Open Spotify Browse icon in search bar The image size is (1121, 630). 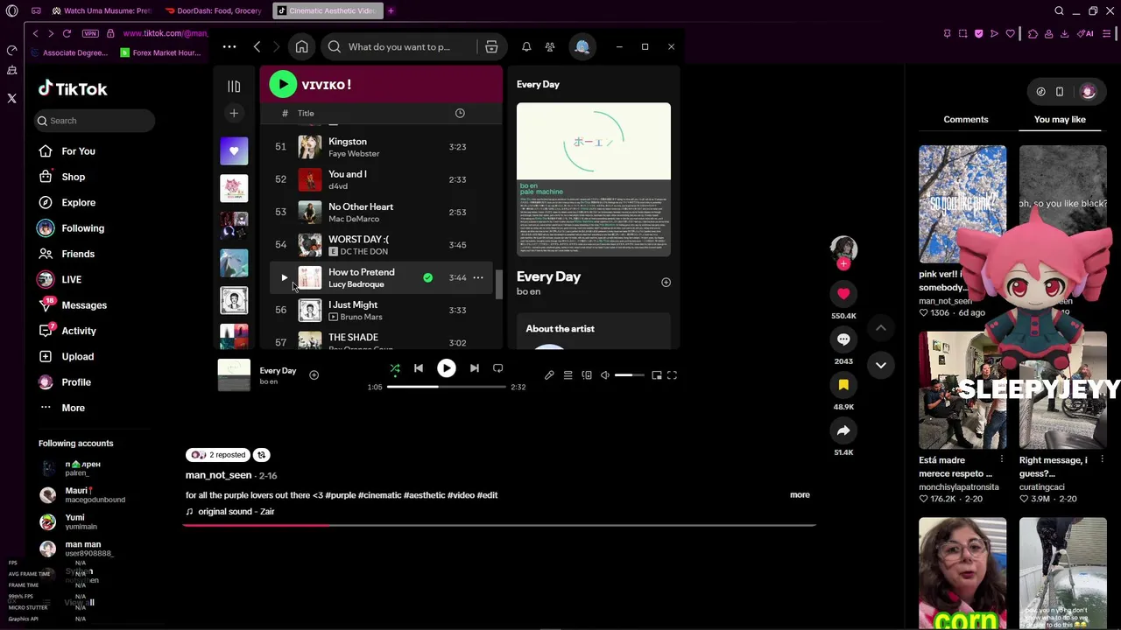click(x=491, y=46)
